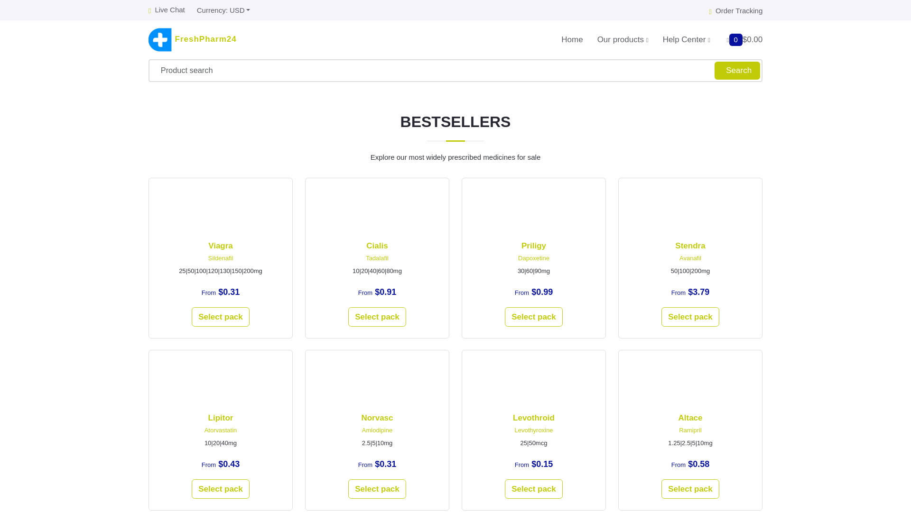Screen dimensions: 911x512
Task: Select pack for Lipitor
Action: pyautogui.click(x=221, y=489)
